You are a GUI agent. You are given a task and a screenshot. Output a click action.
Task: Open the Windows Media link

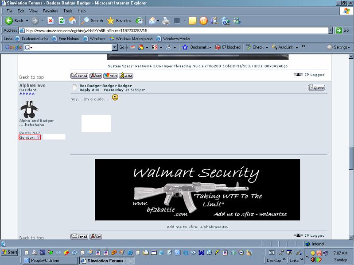[173, 39]
